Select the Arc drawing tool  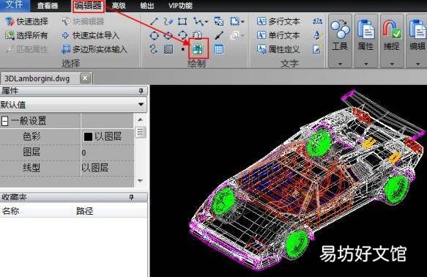182,35
